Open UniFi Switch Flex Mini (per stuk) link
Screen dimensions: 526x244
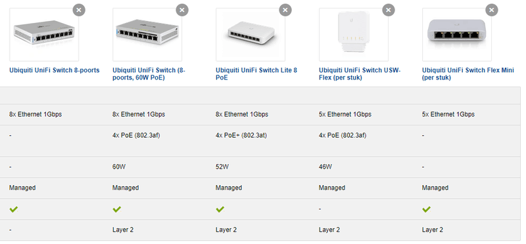pyautogui.click(x=468, y=74)
